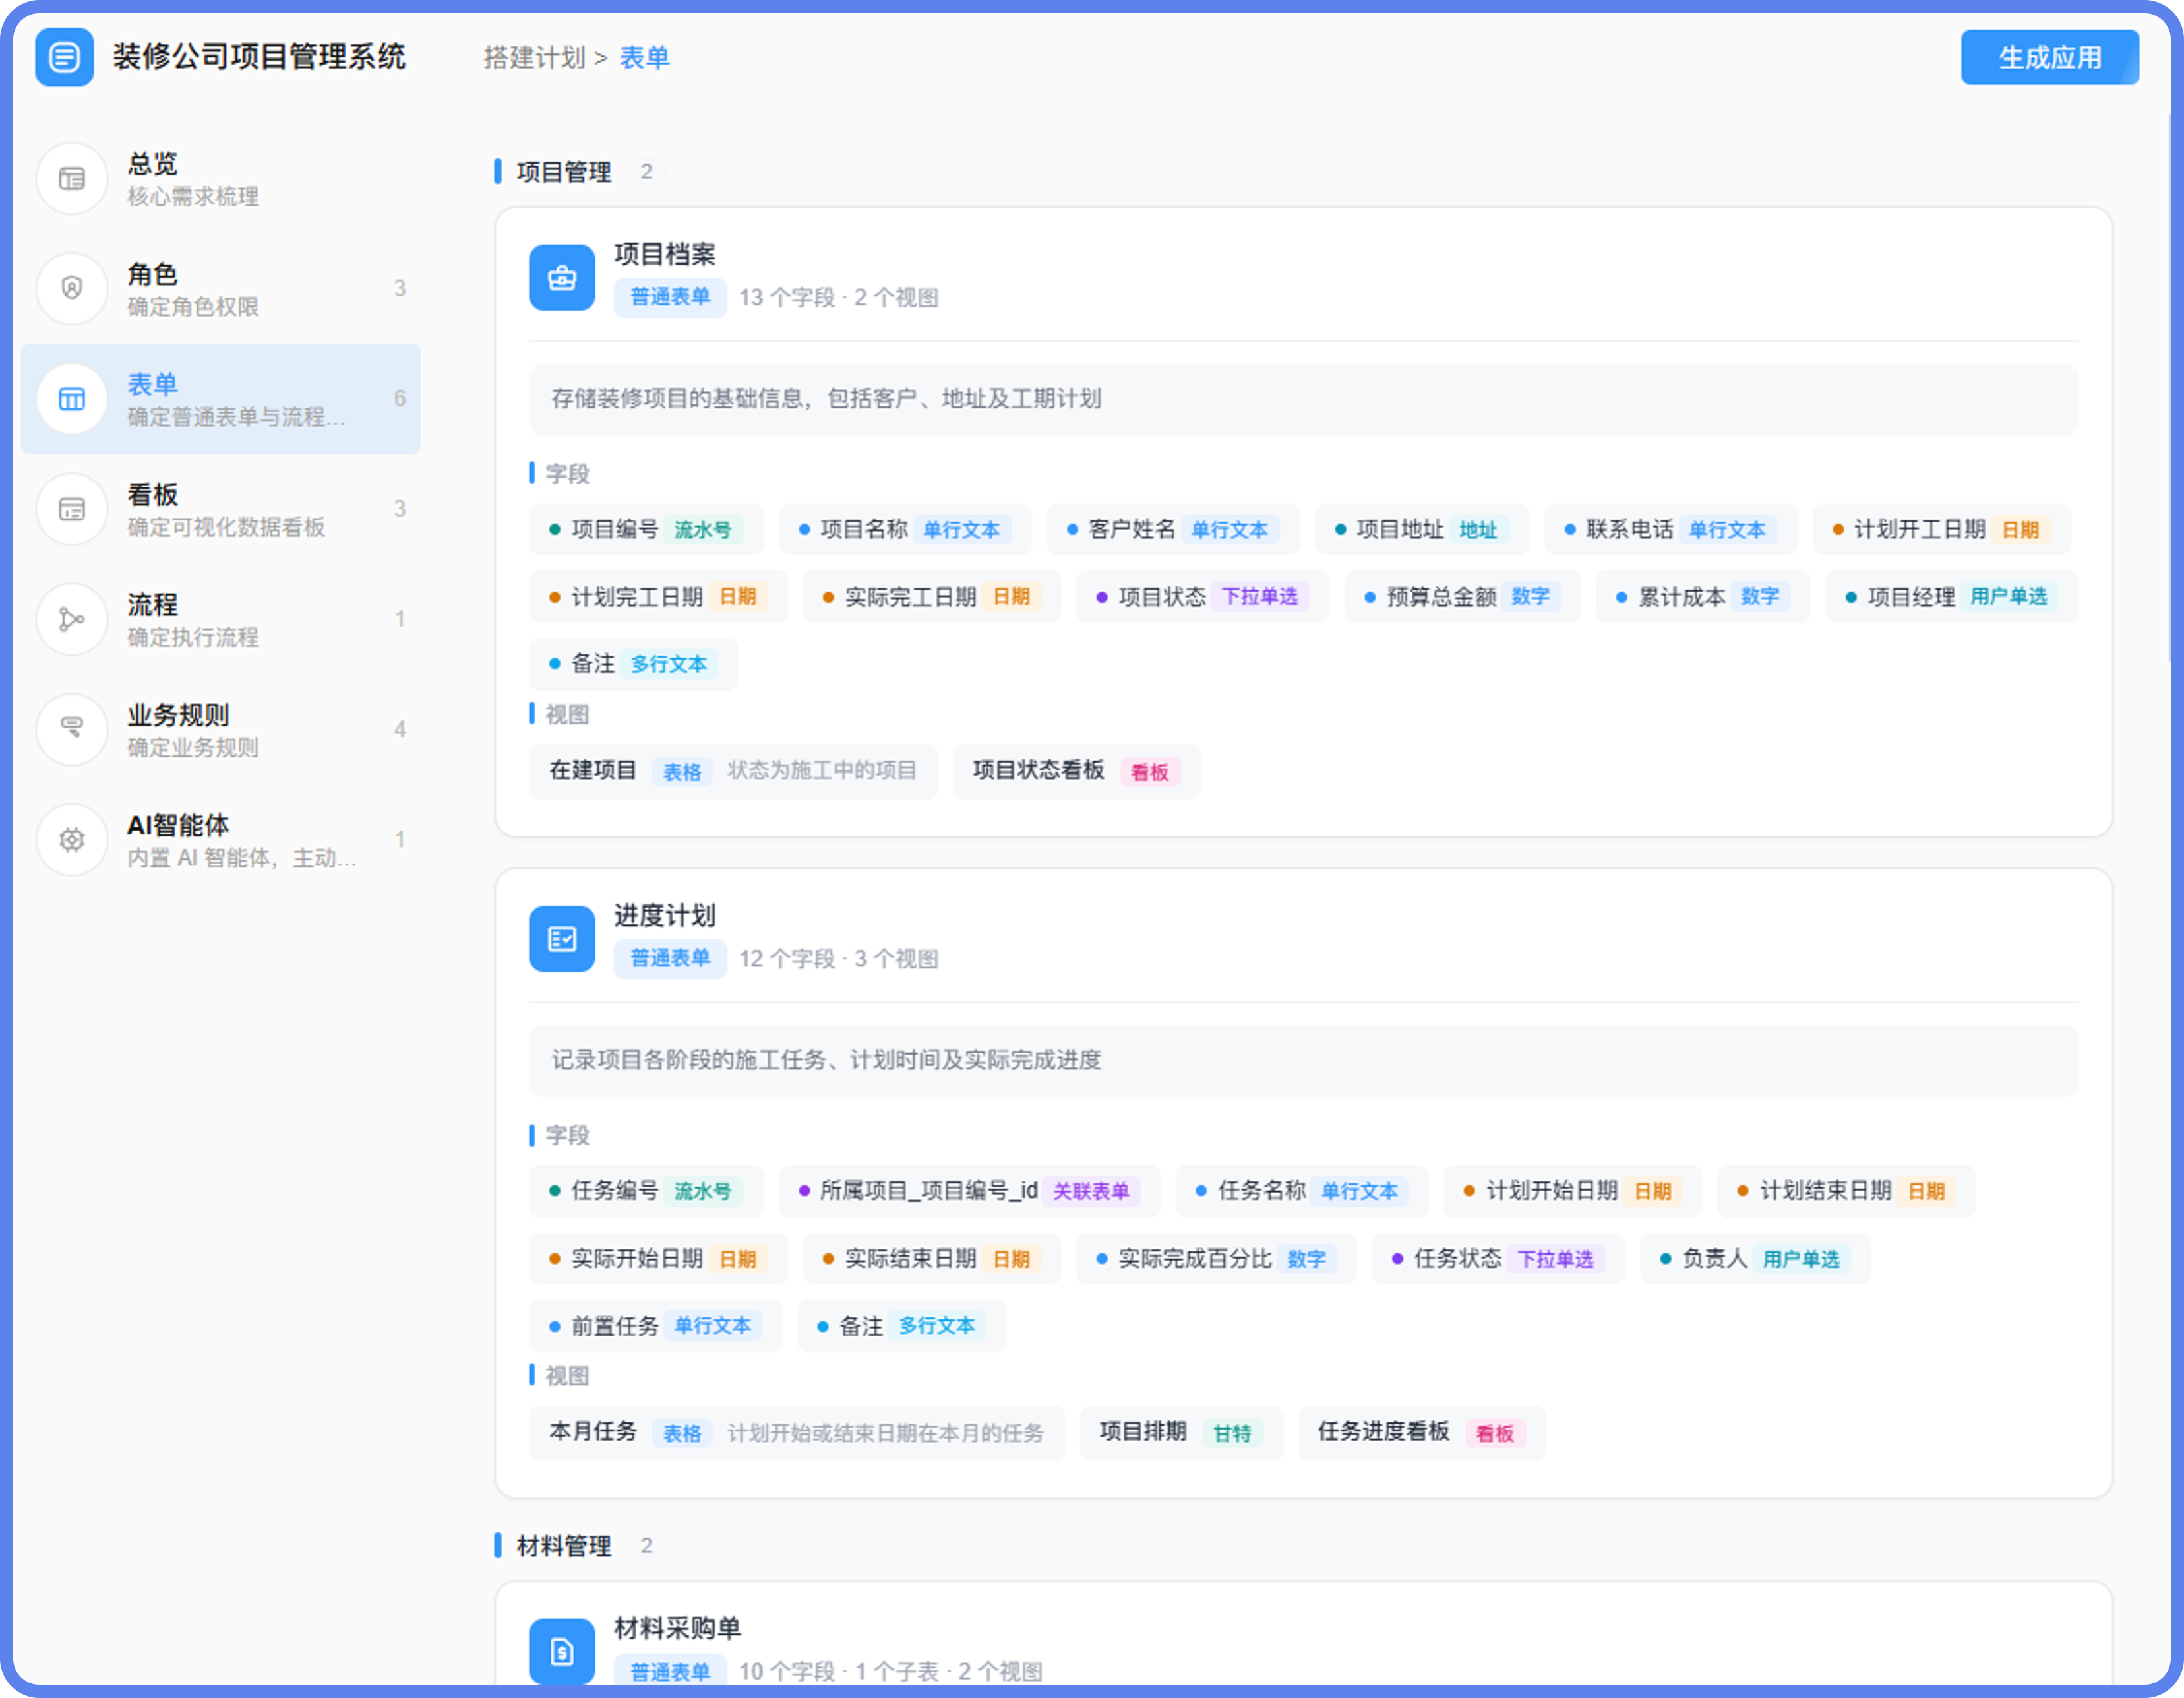2184x1698 pixels.
Task: Open the 角色 section label
Action: click(152, 273)
